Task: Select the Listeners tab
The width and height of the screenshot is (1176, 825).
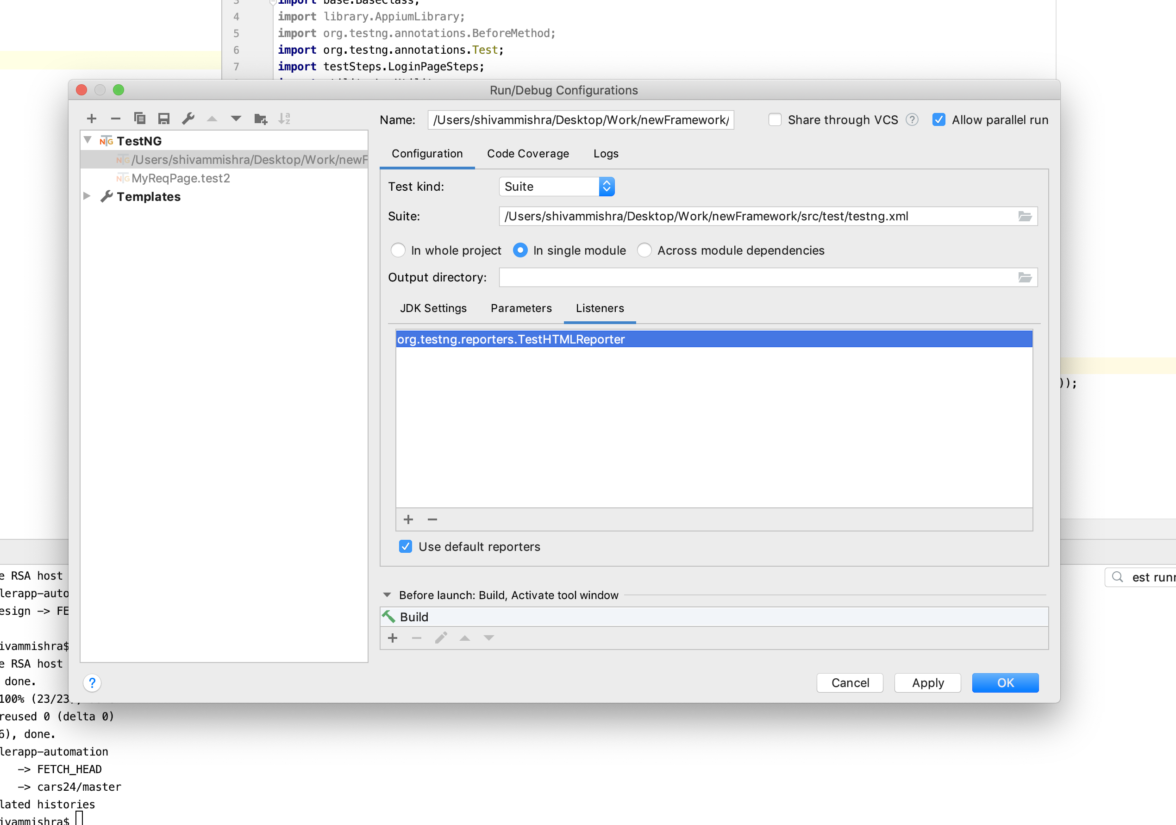Action: 600,308
